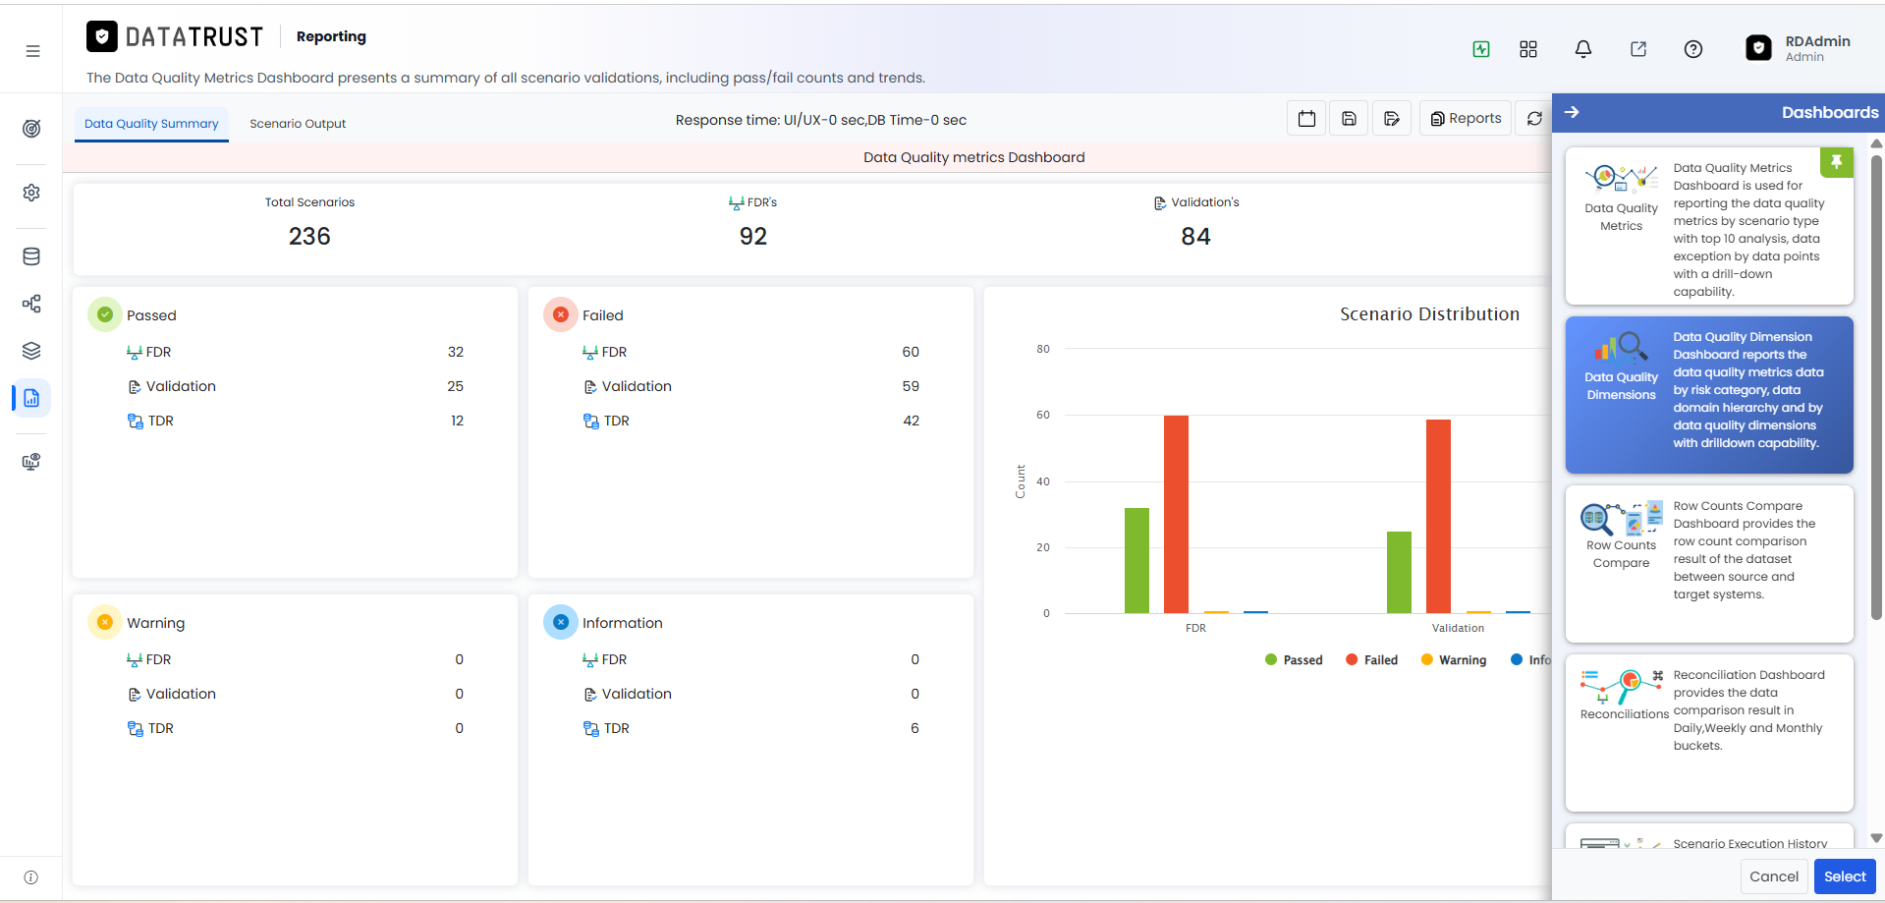Image resolution: width=1885 pixels, height=903 pixels.
Task: Click the blue Information status icon
Action: (x=561, y=622)
